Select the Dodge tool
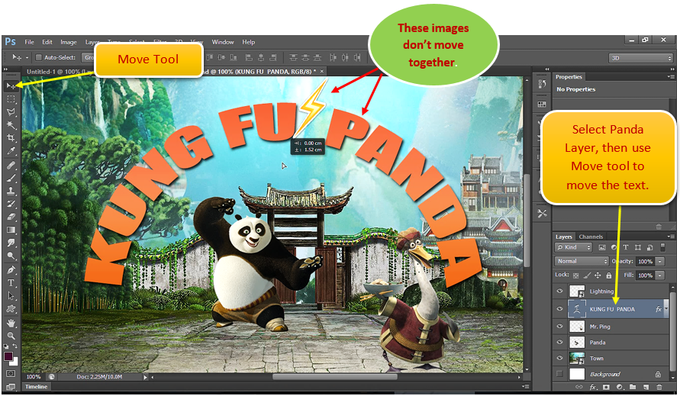Screen dimensions: 680x396 click(x=11, y=256)
